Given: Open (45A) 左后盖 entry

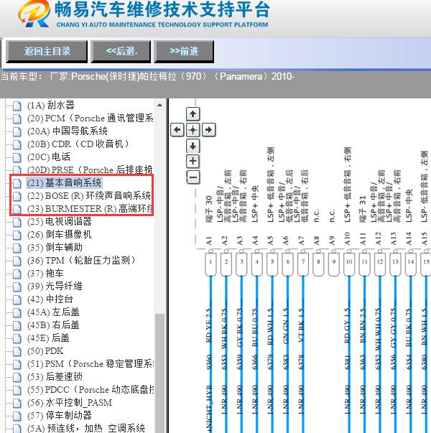Looking at the screenshot, I should [x=53, y=312].
